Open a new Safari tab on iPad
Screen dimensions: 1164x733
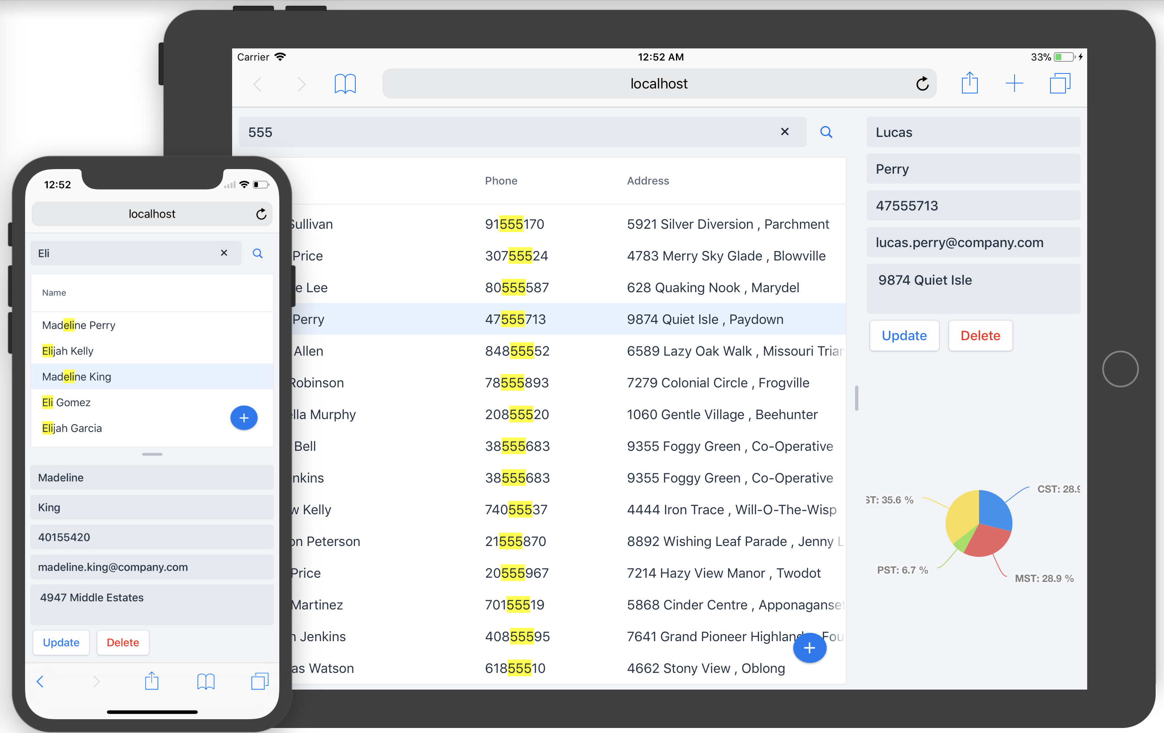[1014, 83]
